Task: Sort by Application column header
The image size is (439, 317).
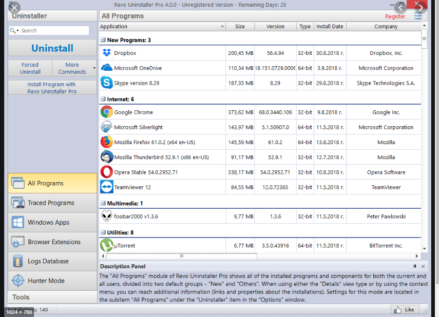Action: coord(162,26)
